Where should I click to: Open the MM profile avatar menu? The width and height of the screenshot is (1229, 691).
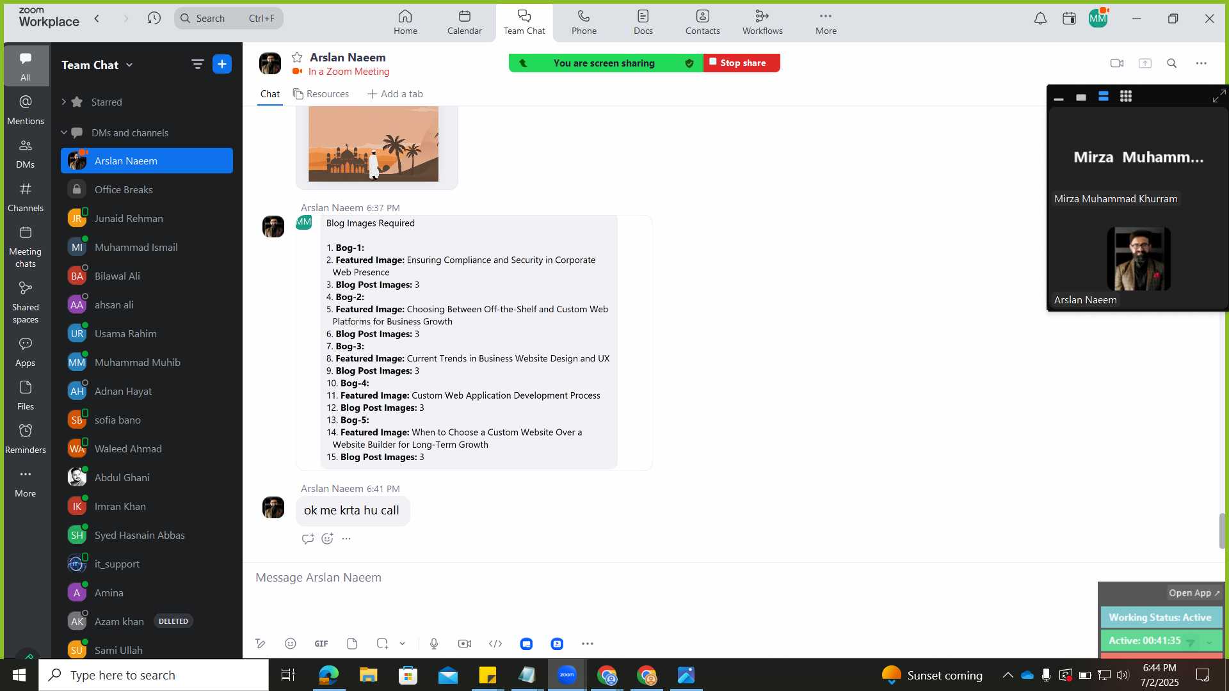[1098, 19]
